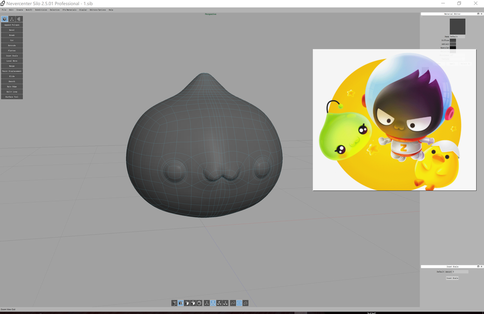Click the large material preview swatch
The image size is (484, 314).
tap(457, 26)
